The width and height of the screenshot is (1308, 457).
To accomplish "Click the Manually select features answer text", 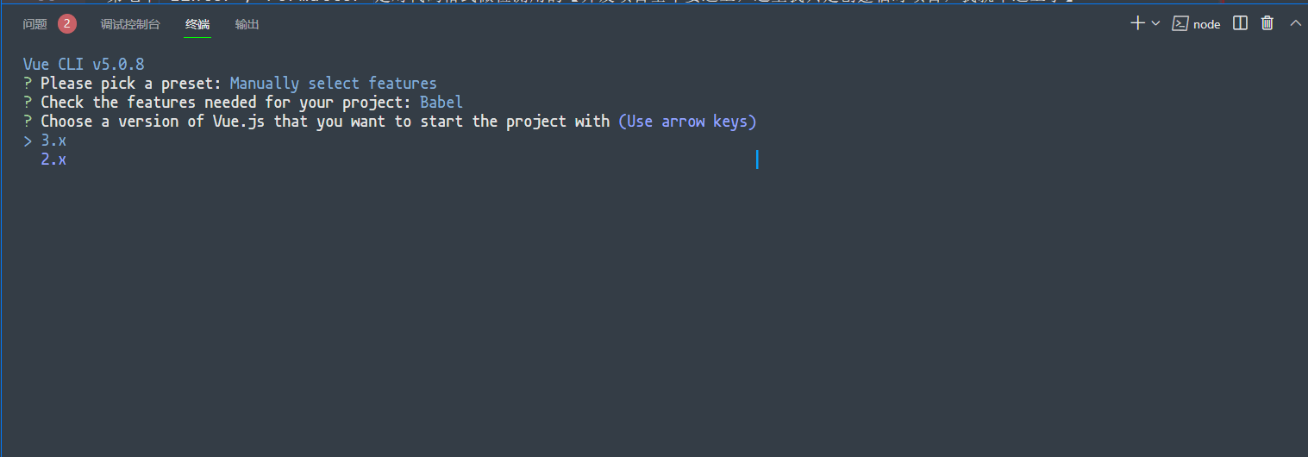I will coord(334,84).
